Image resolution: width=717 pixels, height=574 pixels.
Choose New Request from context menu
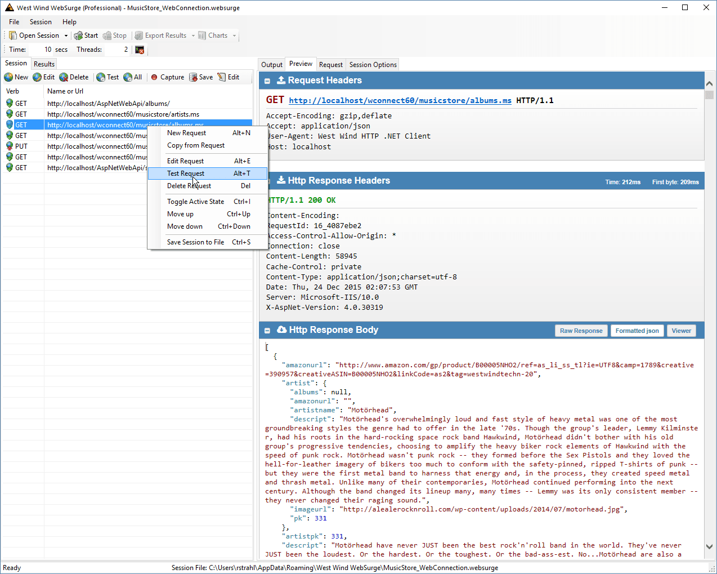point(208,133)
